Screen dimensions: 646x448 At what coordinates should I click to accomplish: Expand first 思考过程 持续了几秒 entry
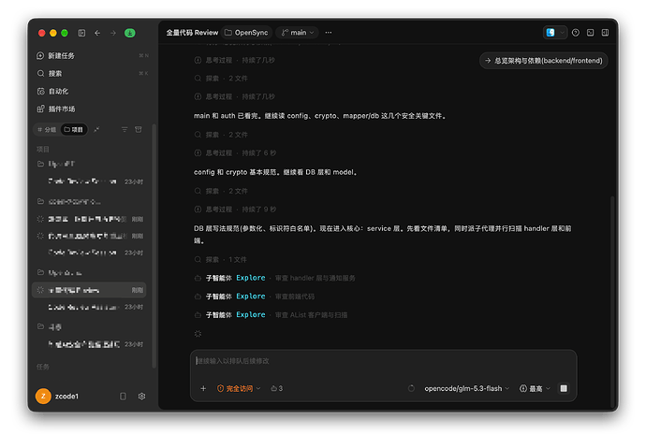click(x=234, y=60)
